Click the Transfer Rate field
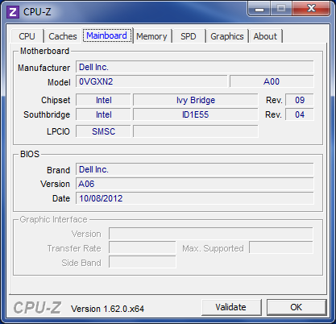Image resolution: width=336 pixels, height=324 pixels. 143,248
